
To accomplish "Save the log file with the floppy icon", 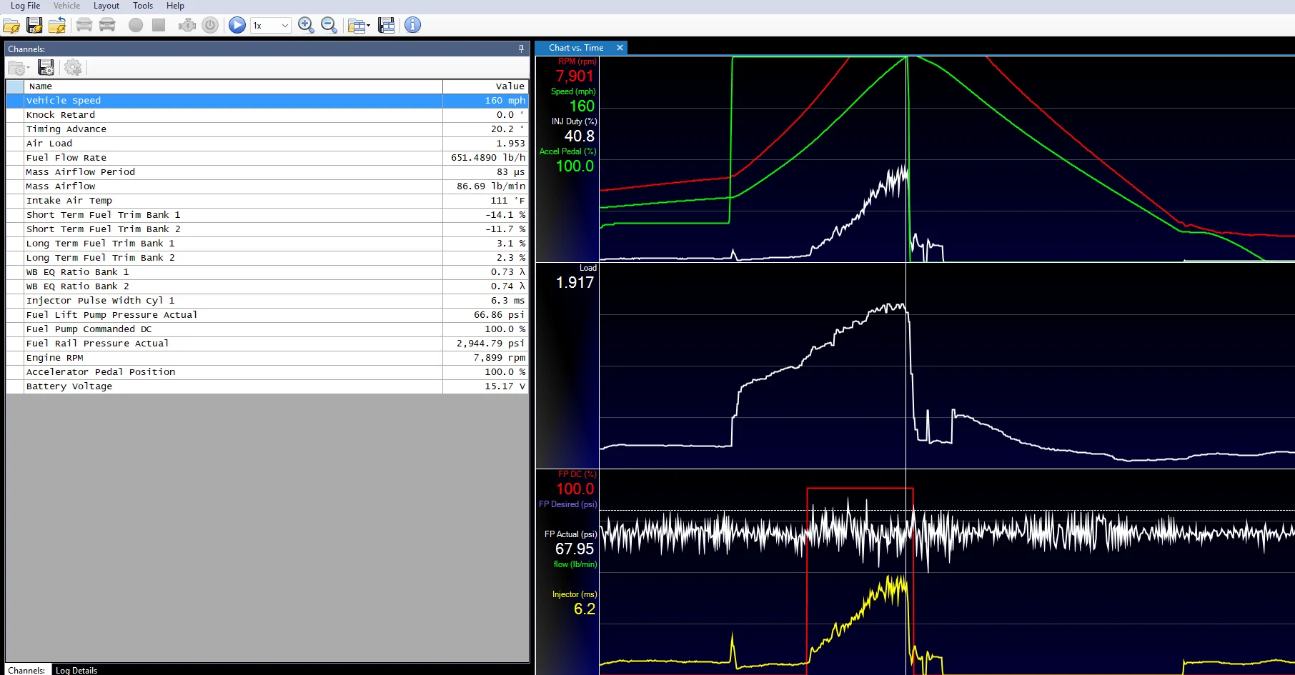I will [34, 26].
